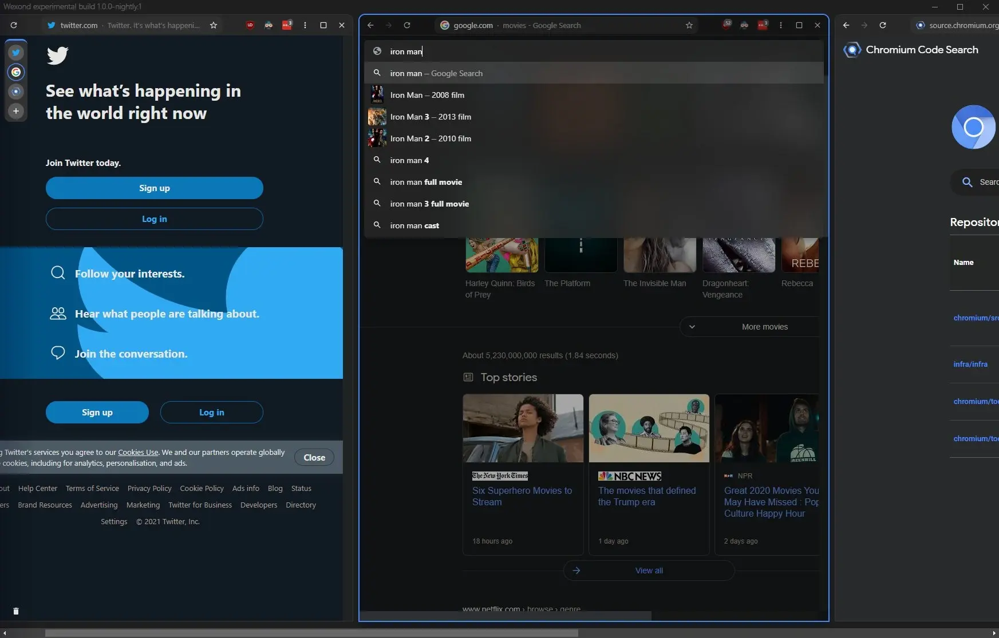
Task: Reload the Twitter pane
Action: (x=14, y=25)
